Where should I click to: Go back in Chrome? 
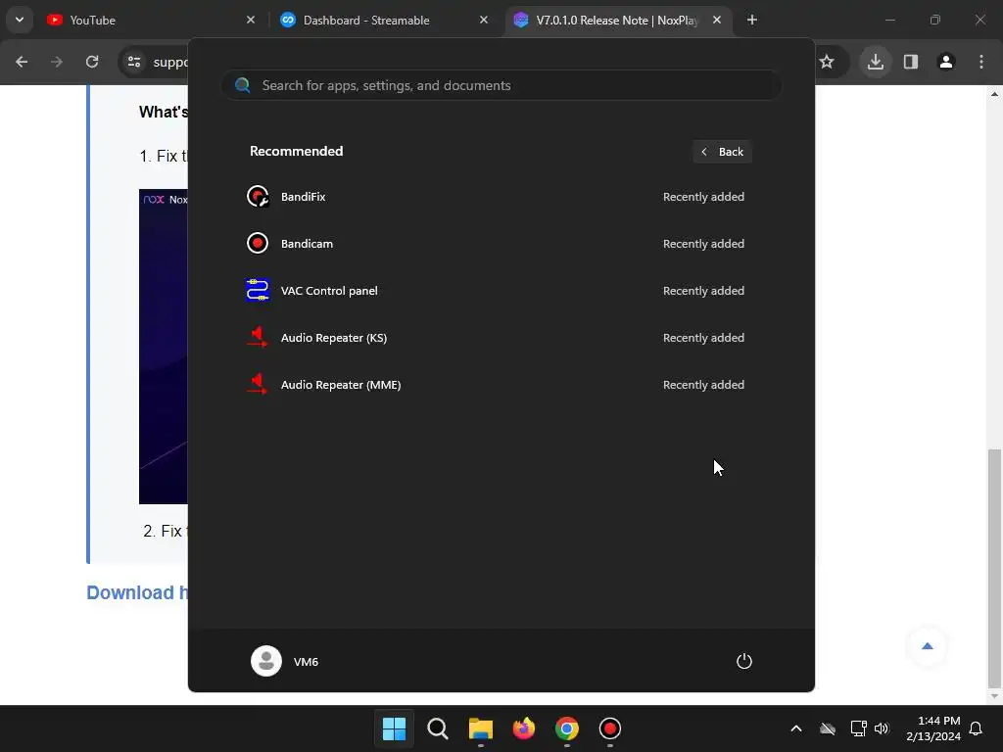(22, 62)
